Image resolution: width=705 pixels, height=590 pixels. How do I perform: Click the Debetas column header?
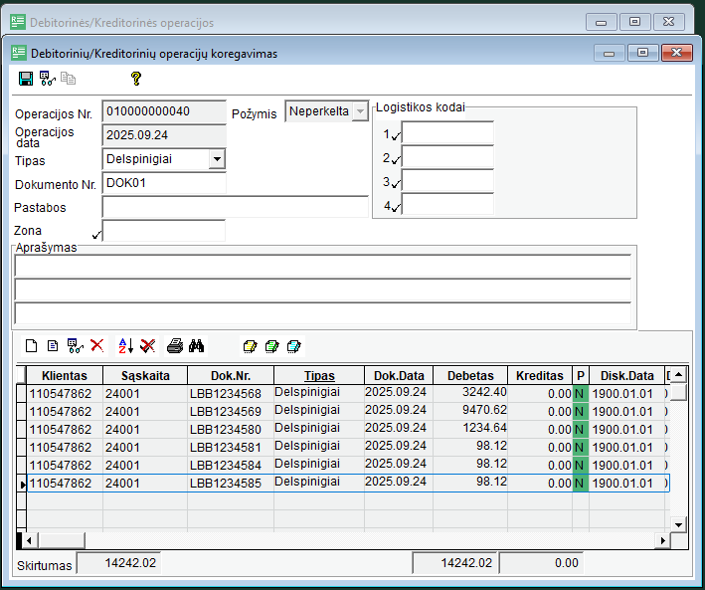[470, 376]
